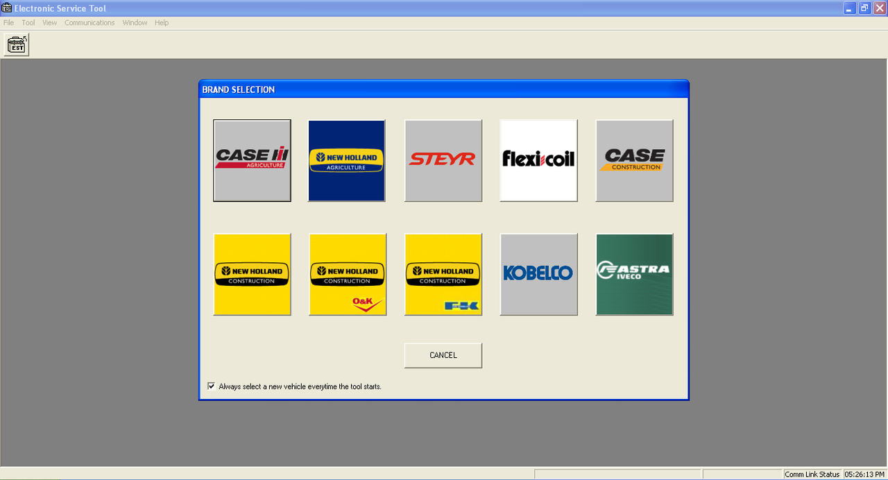This screenshot has height=480, width=888.
Task: Open the Window menu
Action: (135, 23)
